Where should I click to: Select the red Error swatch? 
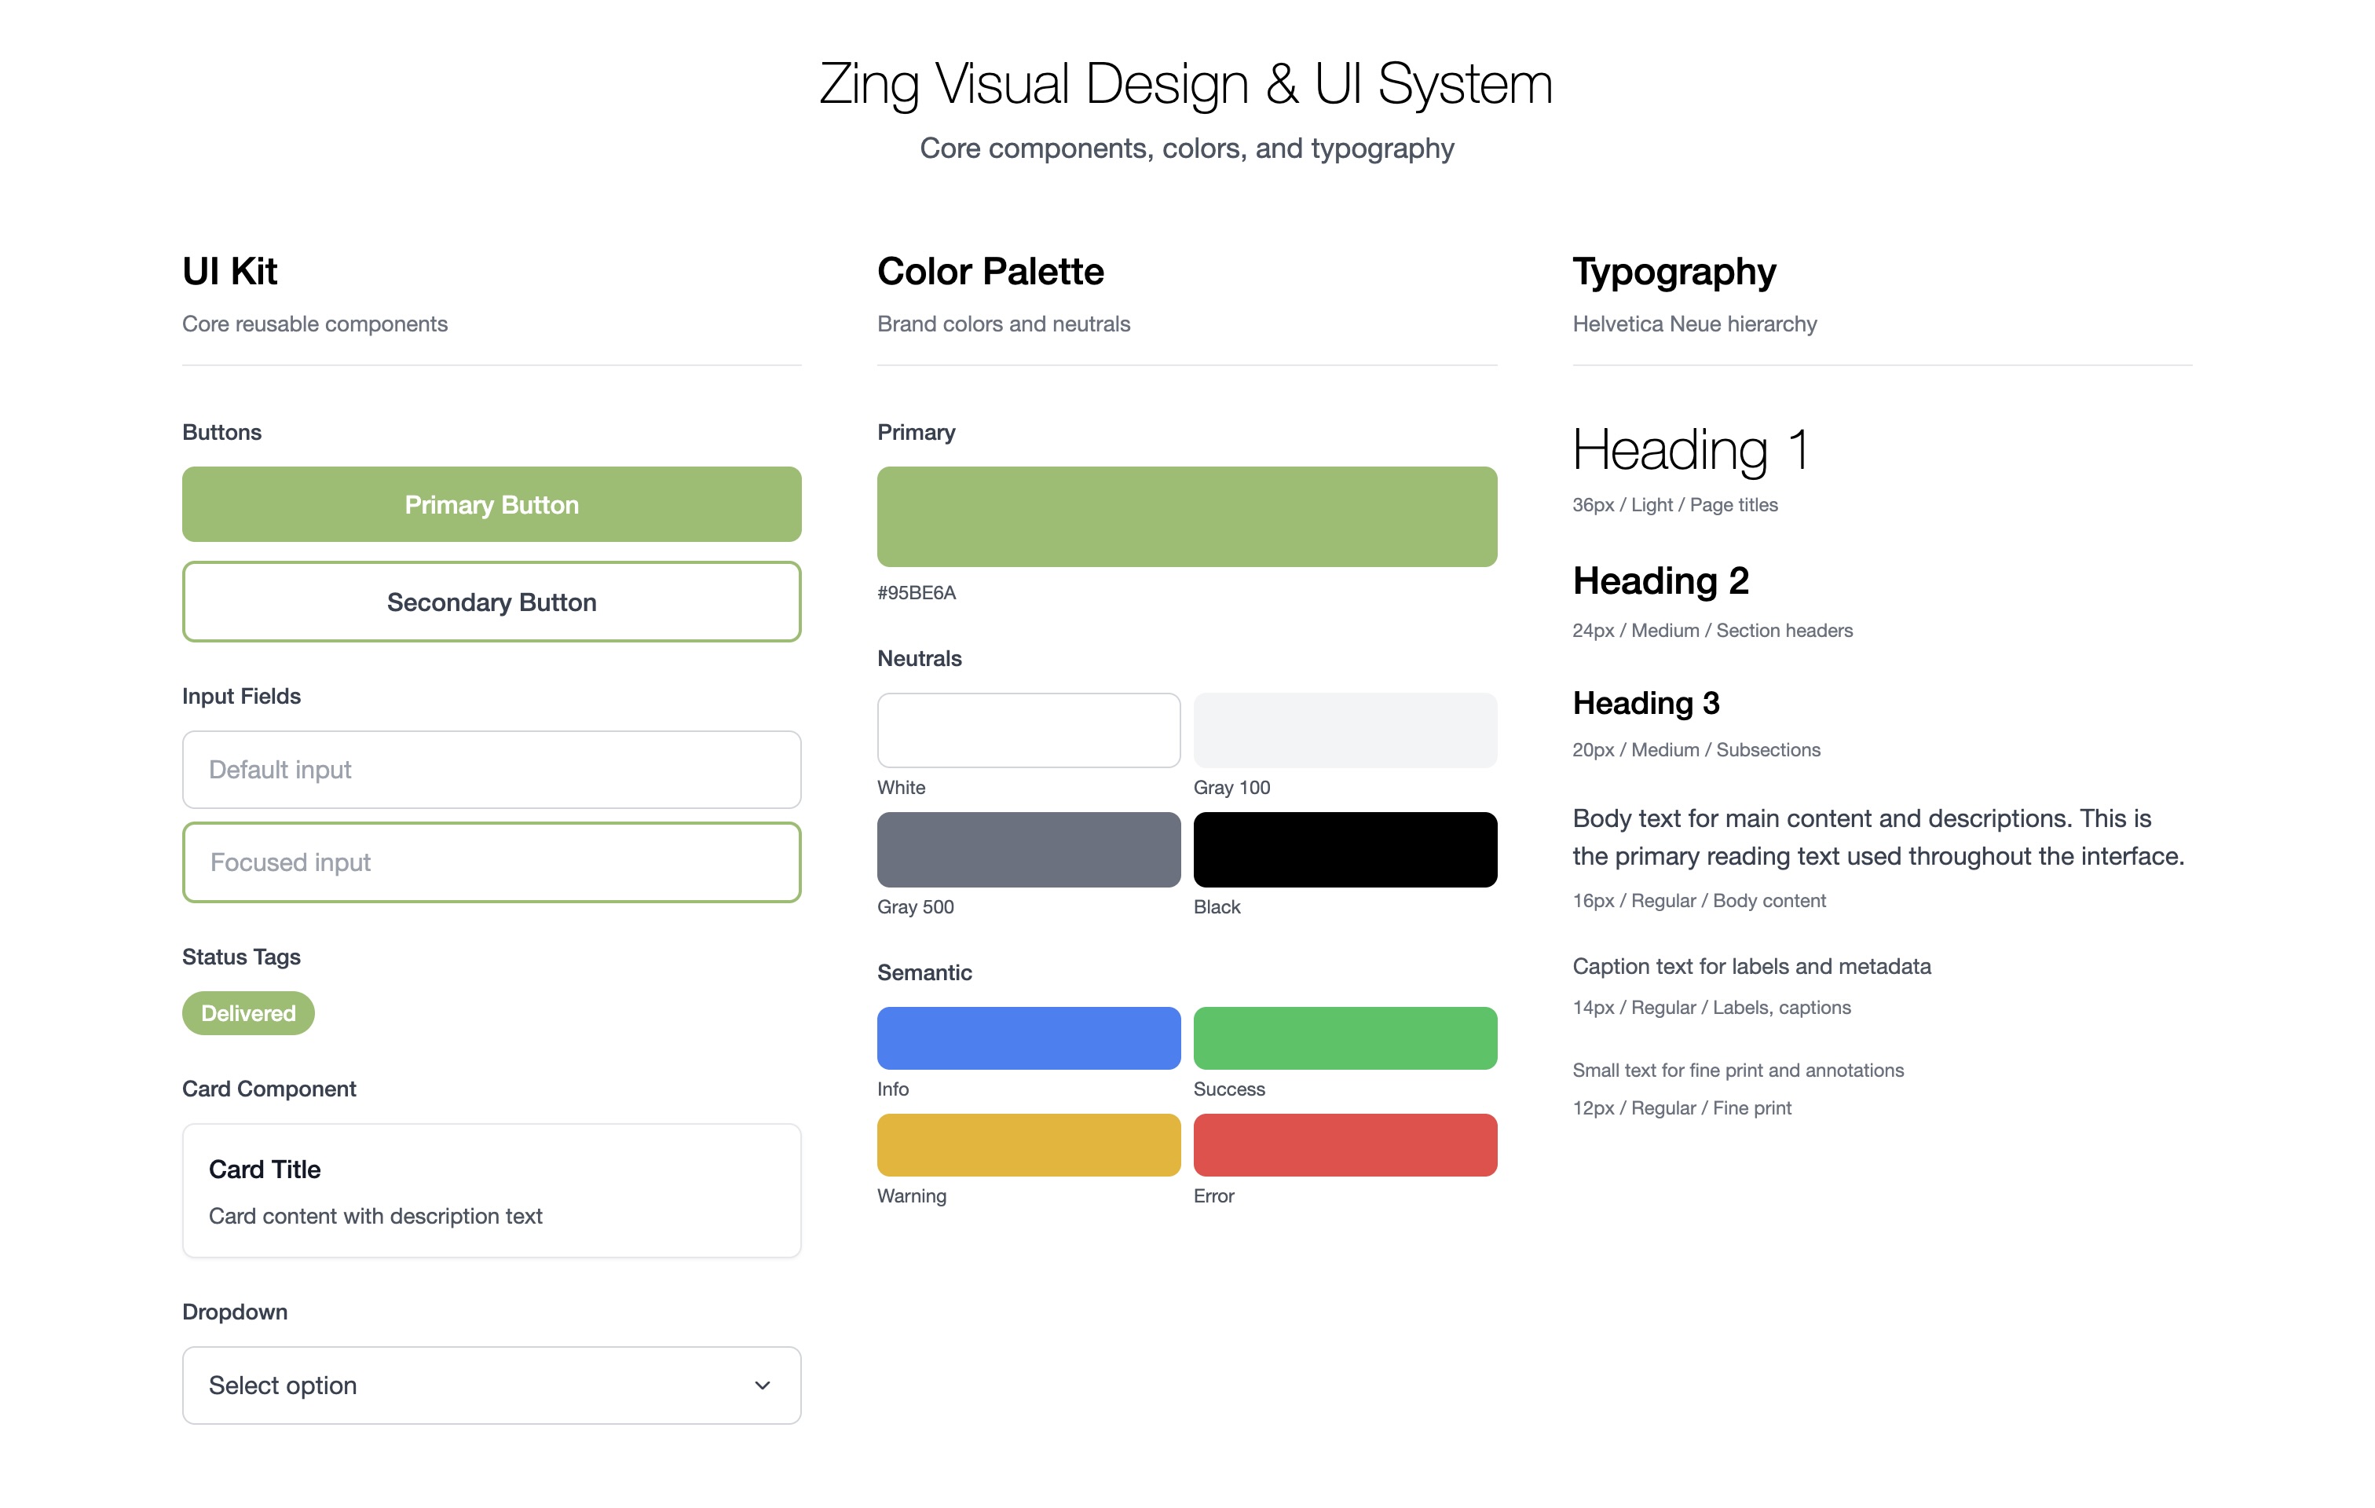pyautogui.click(x=1345, y=1145)
